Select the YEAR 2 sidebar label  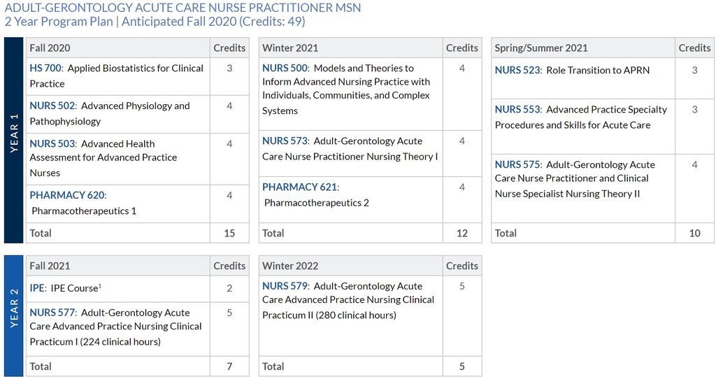[14, 308]
